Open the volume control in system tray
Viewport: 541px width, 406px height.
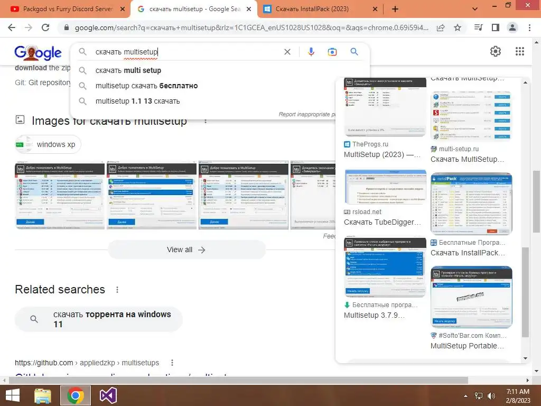tap(491, 395)
